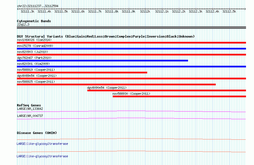Viewport: 254px width, 165px height.
Task: Click the 32111.6k ruler tick label
Action: pos(78,11)
